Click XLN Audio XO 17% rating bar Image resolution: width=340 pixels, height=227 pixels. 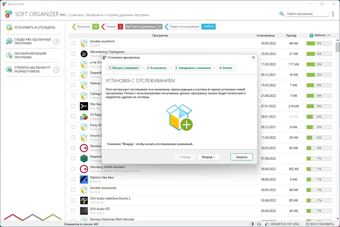319,211
